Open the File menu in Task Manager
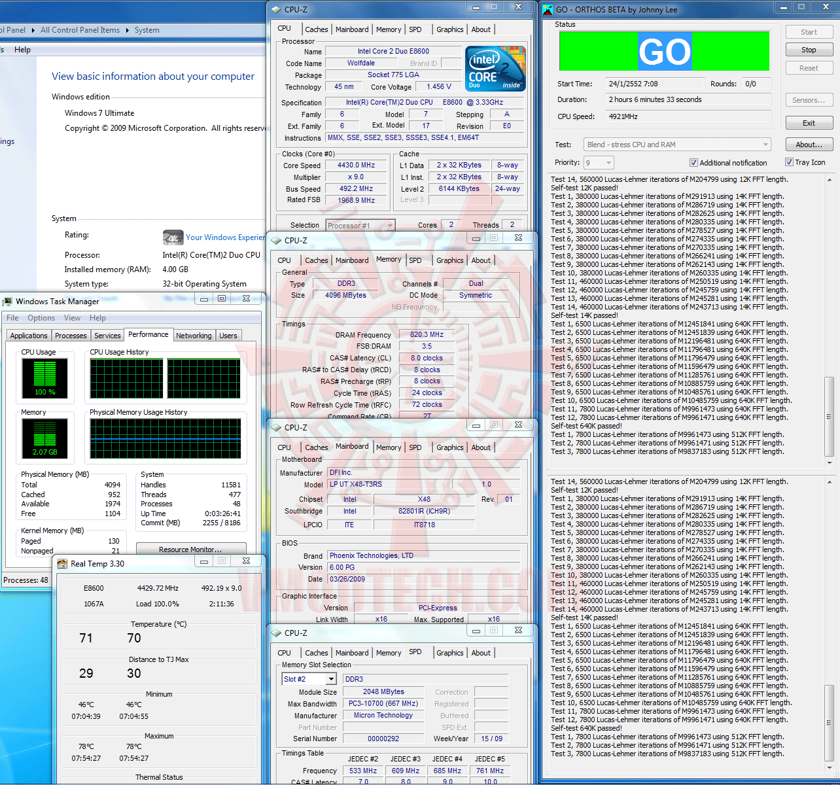This screenshot has width=840, height=785. pyautogui.click(x=12, y=318)
